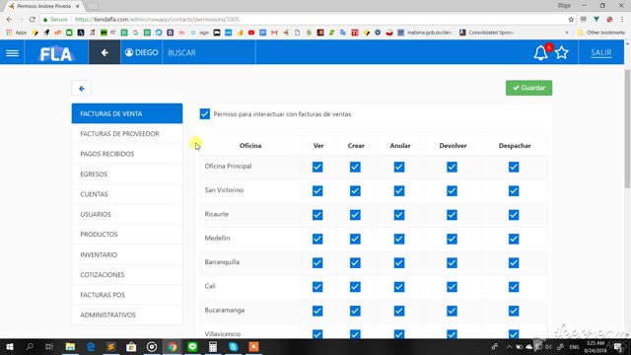Open Sublime Text from taskbar
This screenshot has width=631, height=355.
(x=110, y=346)
